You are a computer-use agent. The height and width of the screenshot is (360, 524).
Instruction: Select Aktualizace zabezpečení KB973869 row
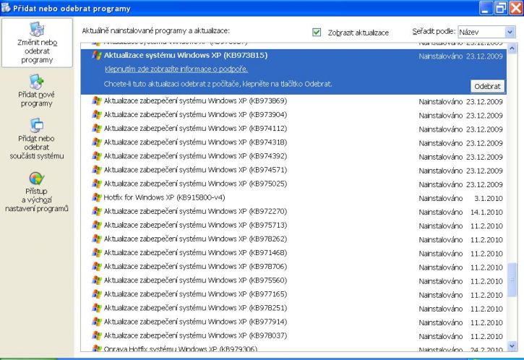293,101
